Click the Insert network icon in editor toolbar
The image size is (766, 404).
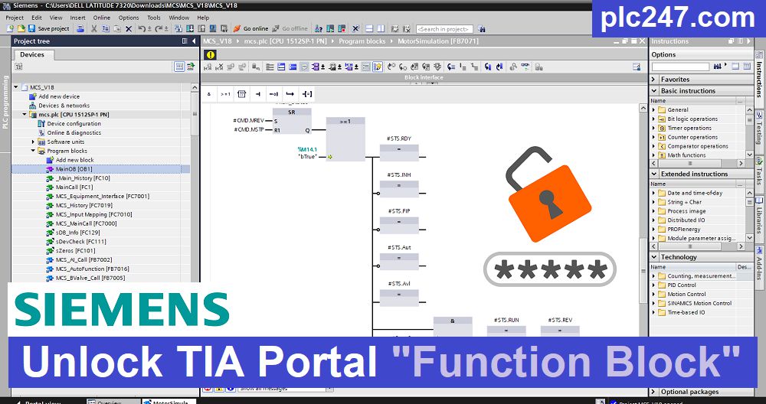coord(208,67)
